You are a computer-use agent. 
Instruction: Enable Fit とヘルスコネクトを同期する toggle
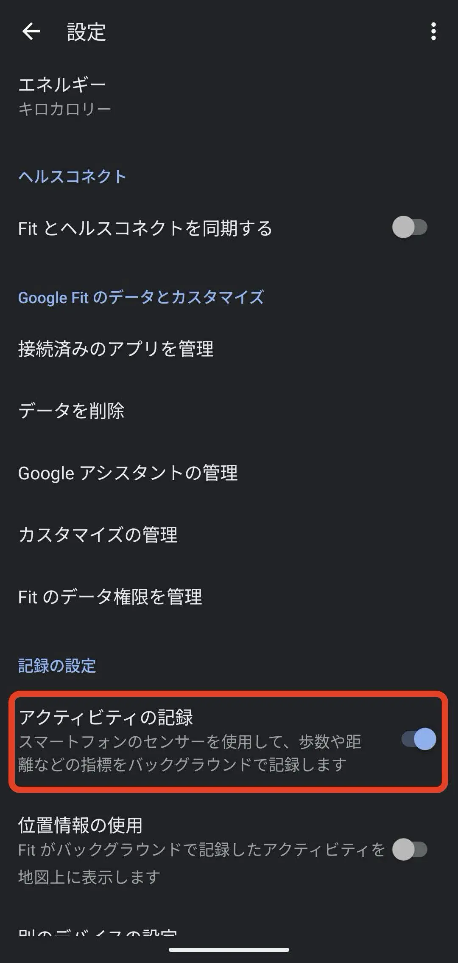[x=409, y=228]
